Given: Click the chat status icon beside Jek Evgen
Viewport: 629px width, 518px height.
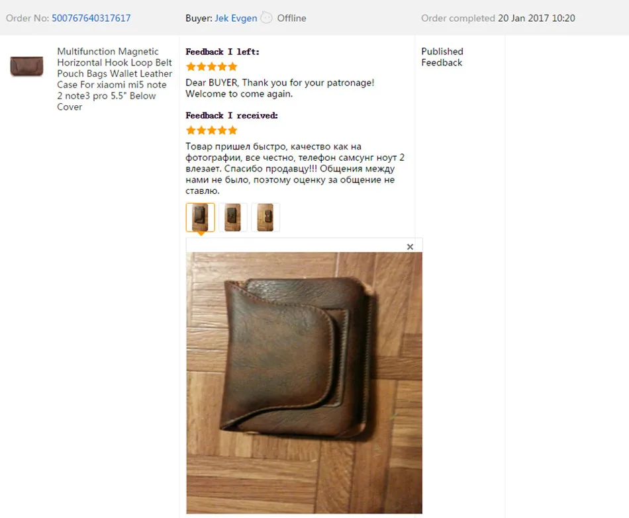Looking at the screenshot, I should coord(266,18).
